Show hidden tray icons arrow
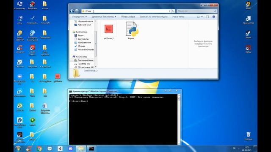The height and width of the screenshot is (152, 271). 239,149
